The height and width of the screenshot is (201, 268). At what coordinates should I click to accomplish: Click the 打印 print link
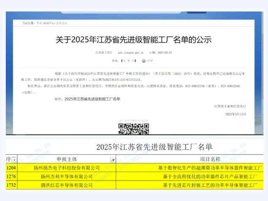click(x=150, y=61)
